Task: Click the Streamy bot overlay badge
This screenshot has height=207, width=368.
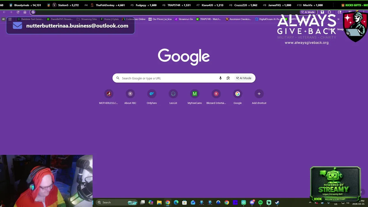Action: coord(335,184)
